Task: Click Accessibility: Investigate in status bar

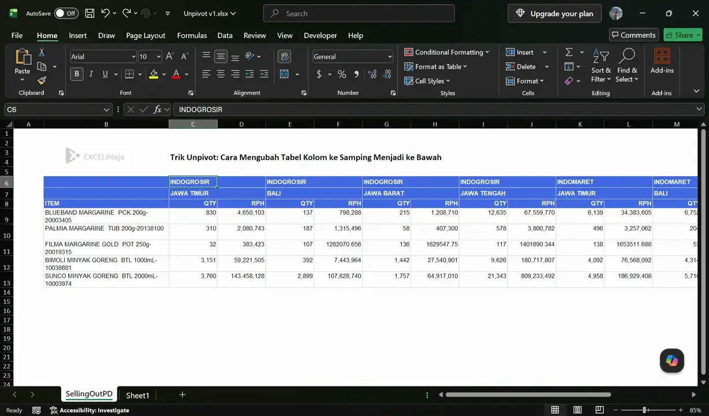Action: (90, 410)
